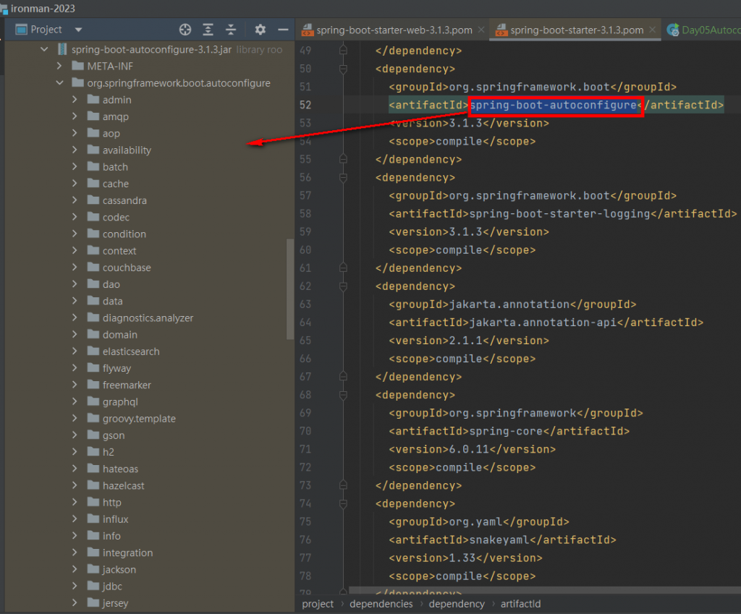Select the influx package

click(x=115, y=519)
